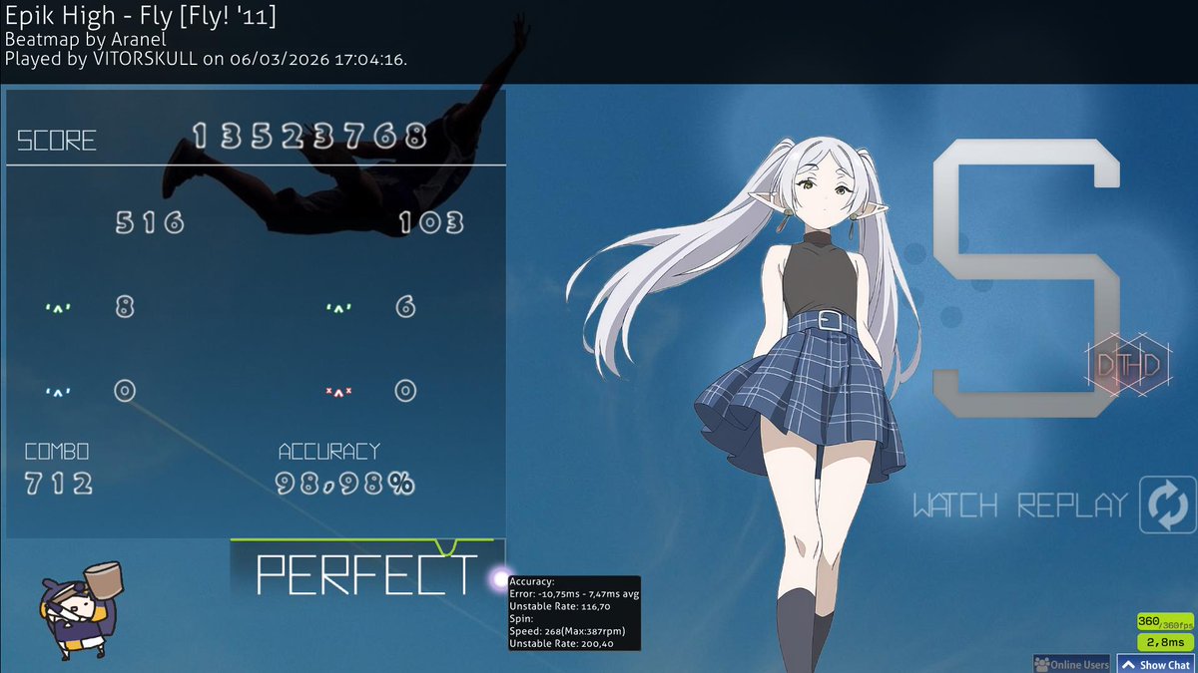Click the PERFECT performance graph
Image resolution: width=1198 pixels, height=673 pixels.
(x=366, y=568)
